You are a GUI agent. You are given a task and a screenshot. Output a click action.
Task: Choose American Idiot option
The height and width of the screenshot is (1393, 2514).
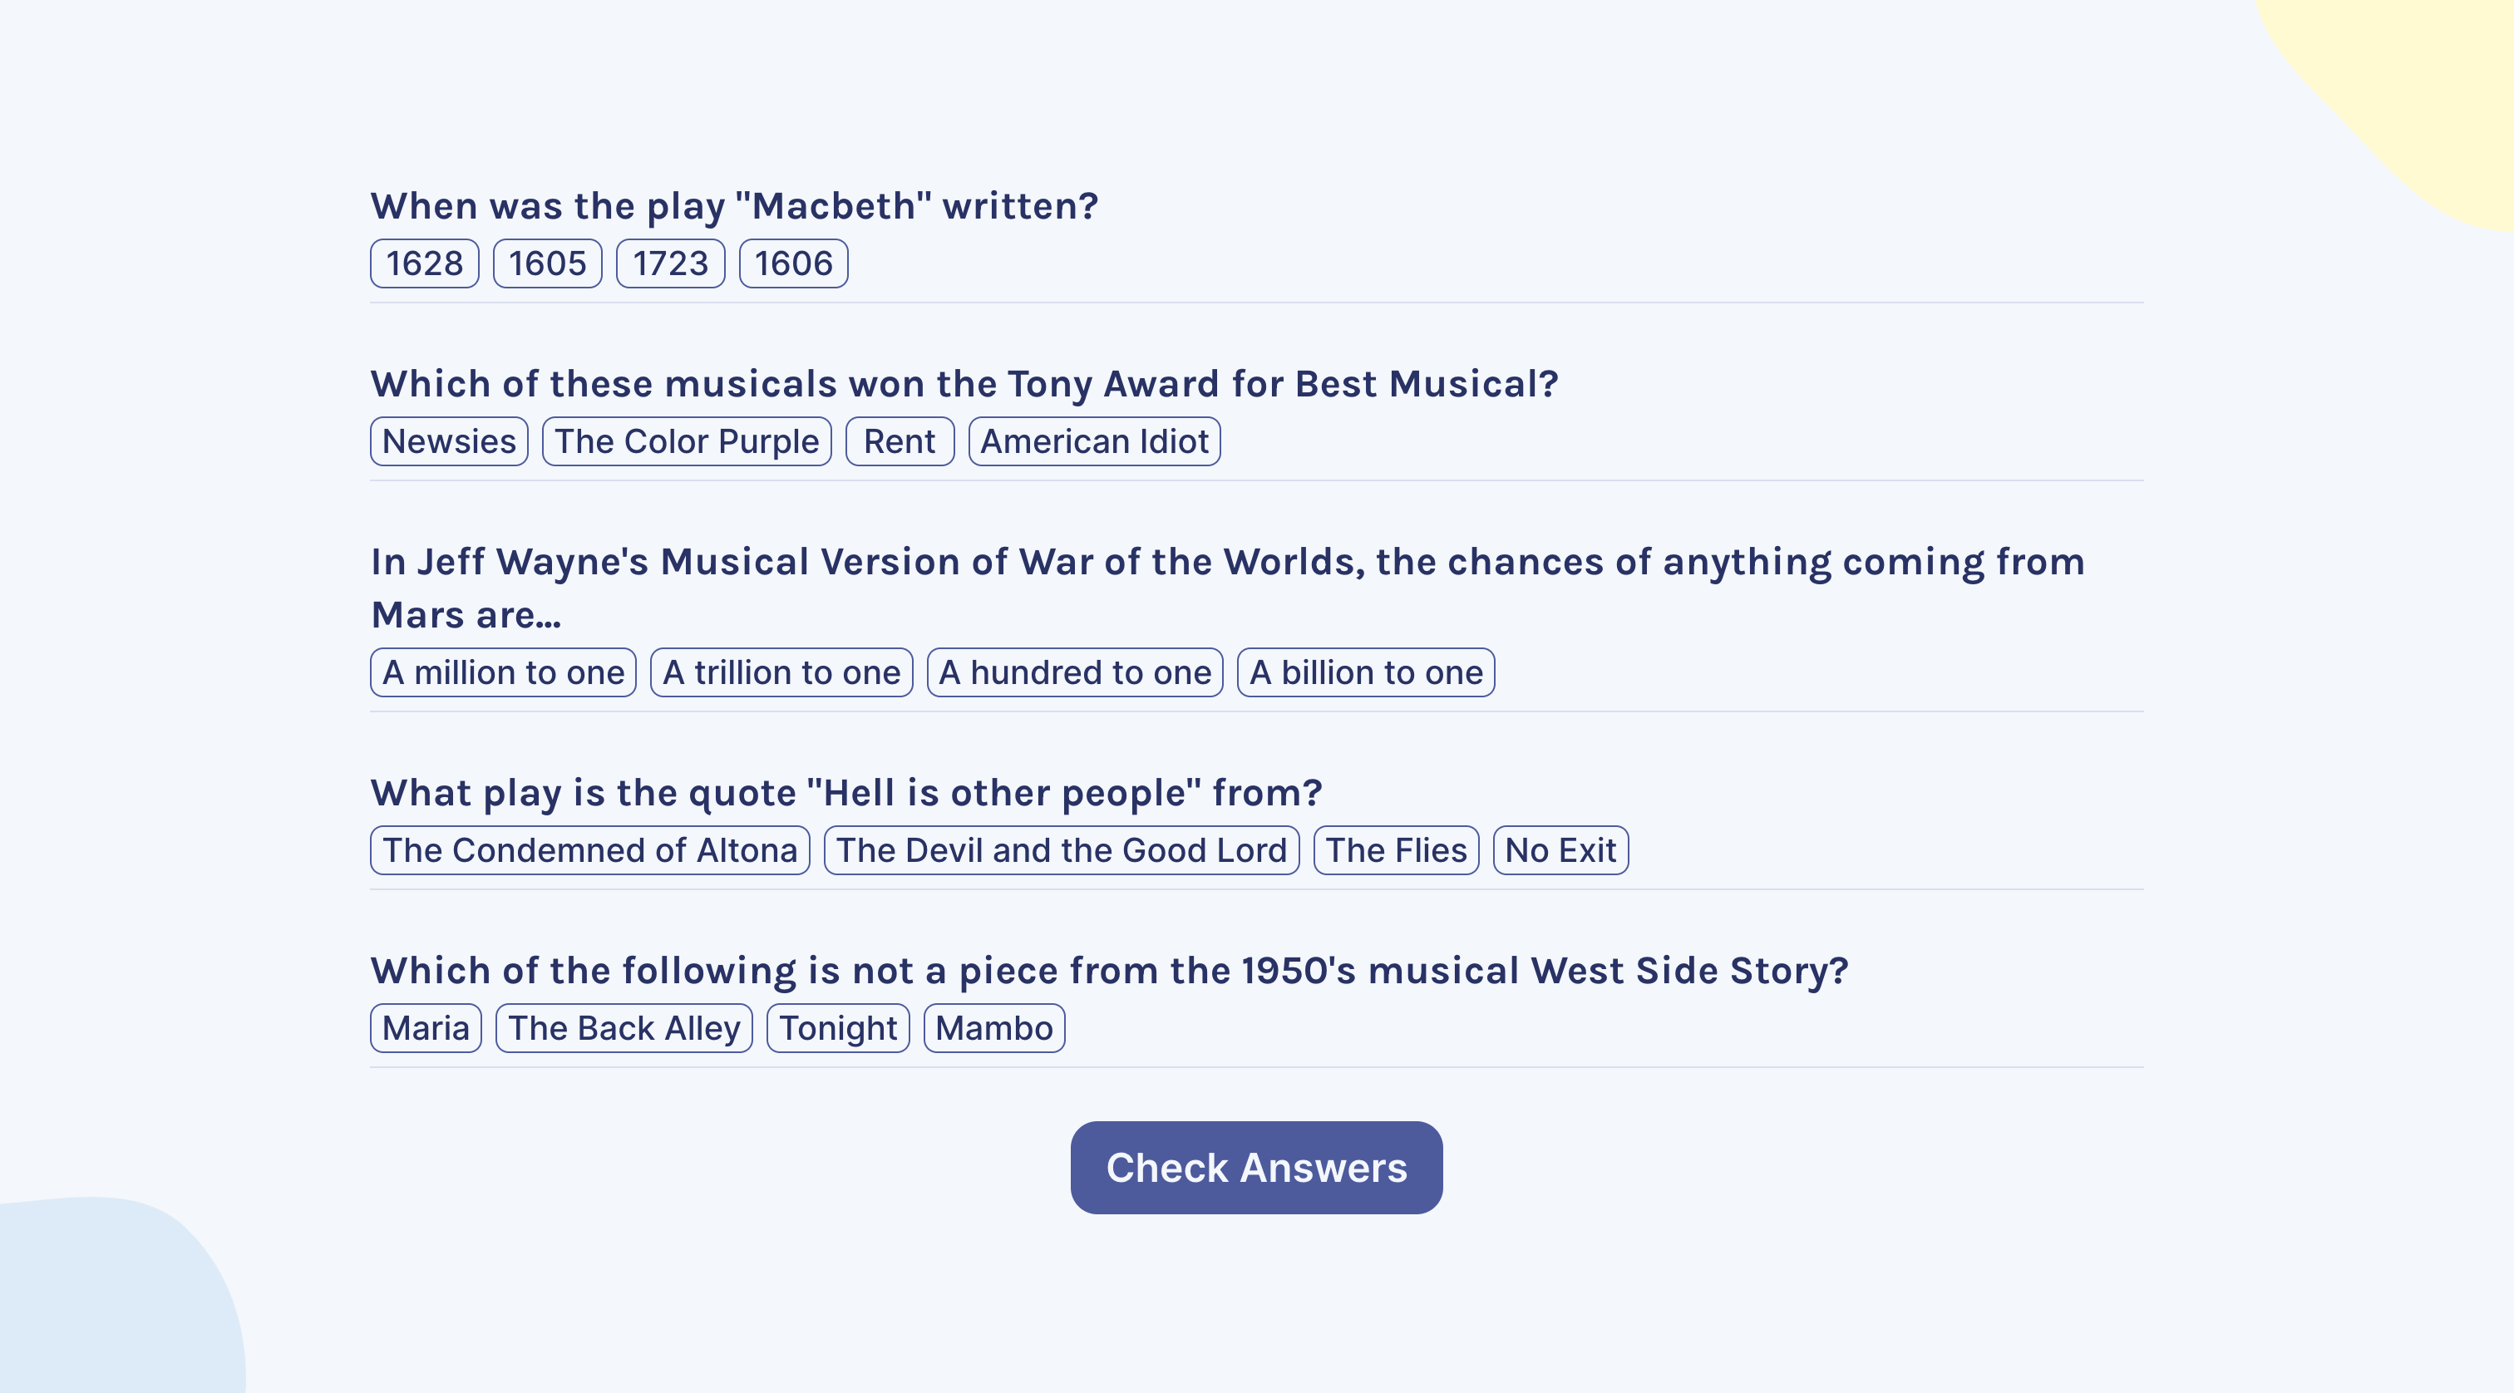click(x=1094, y=441)
